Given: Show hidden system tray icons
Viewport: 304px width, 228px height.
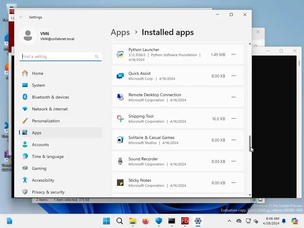Looking at the screenshot, I should click(229, 221).
